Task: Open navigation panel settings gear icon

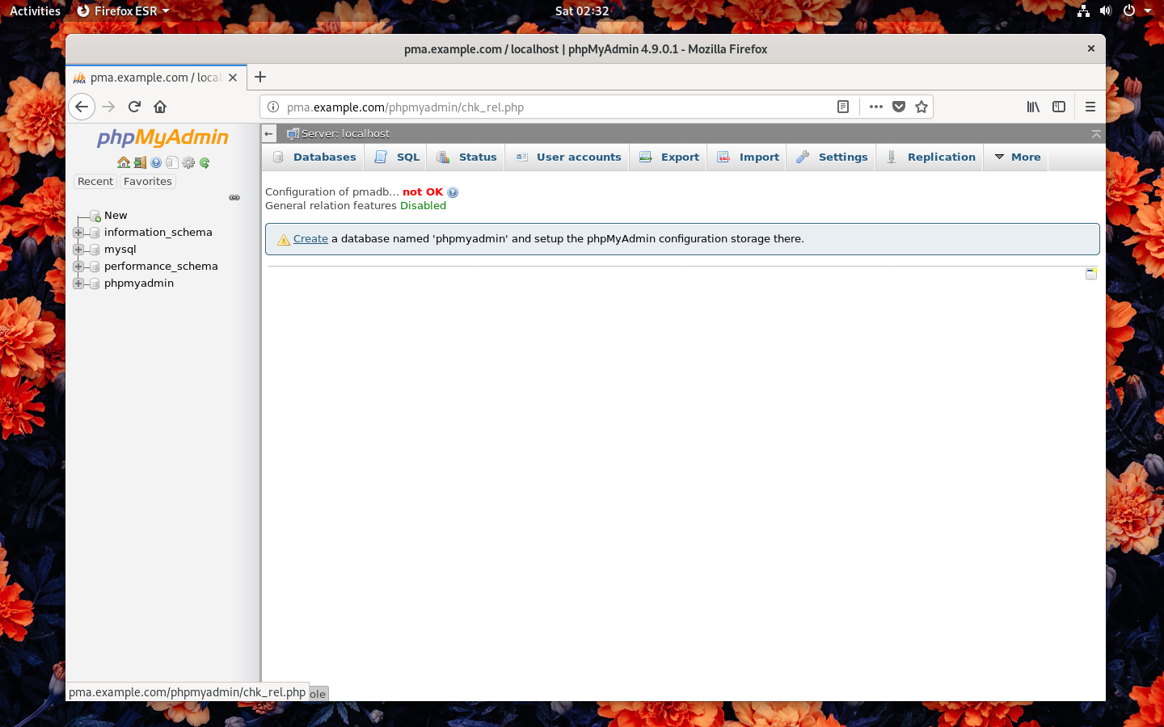Action: click(x=188, y=162)
